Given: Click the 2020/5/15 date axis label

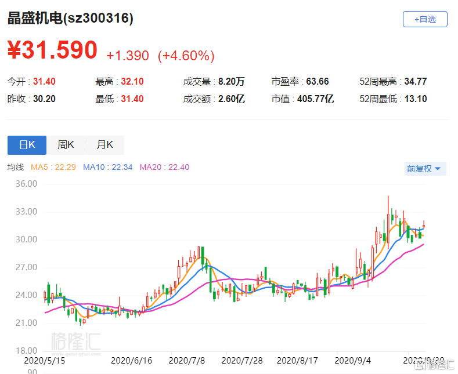Looking at the screenshot, I should tap(45, 361).
